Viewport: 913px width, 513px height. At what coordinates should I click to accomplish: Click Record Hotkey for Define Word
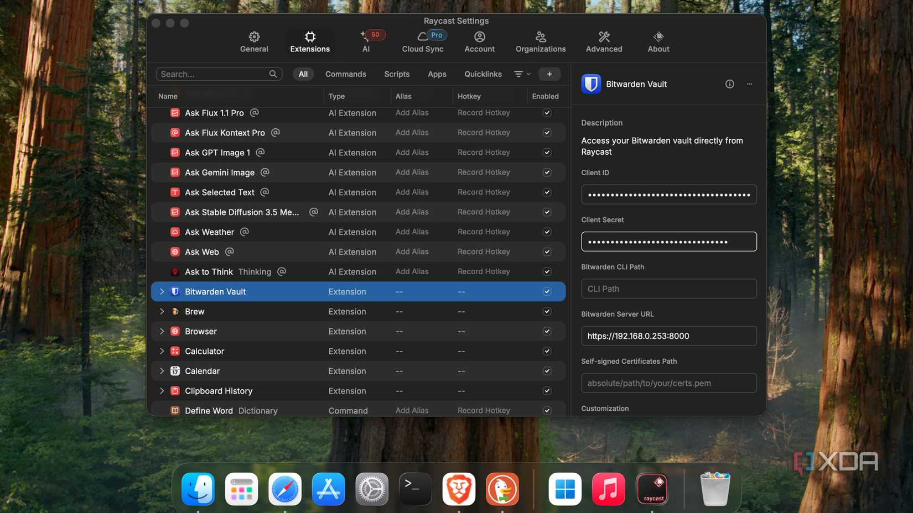point(484,410)
